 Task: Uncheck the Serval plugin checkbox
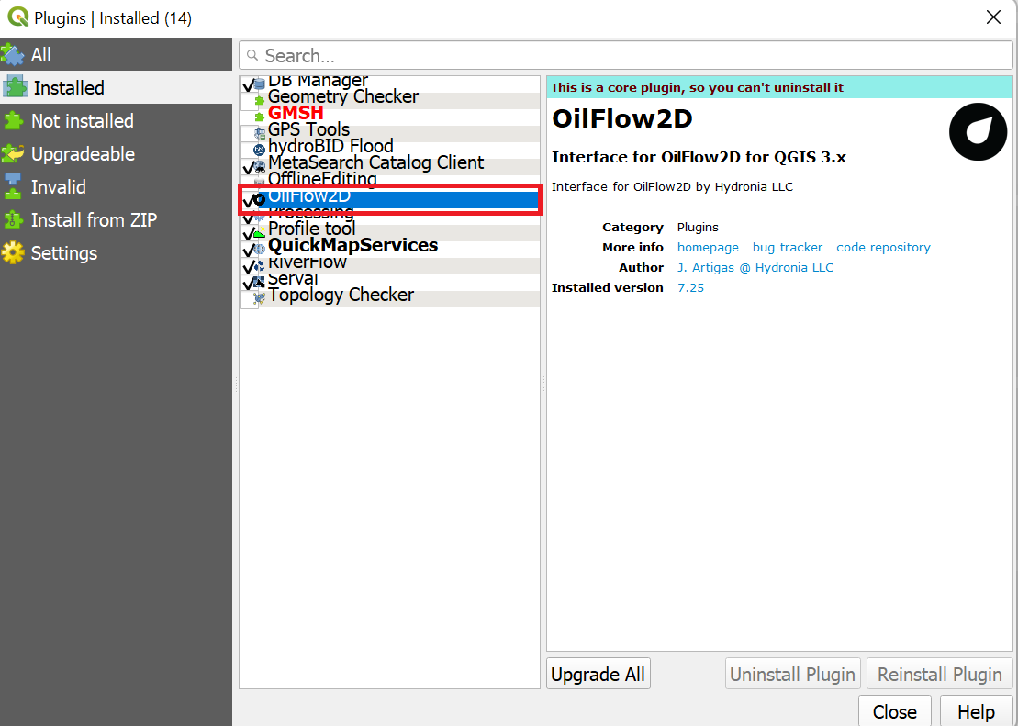click(248, 283)
